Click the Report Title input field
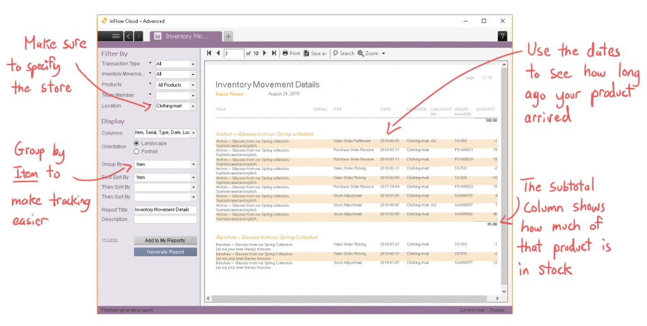 point(165,210)
